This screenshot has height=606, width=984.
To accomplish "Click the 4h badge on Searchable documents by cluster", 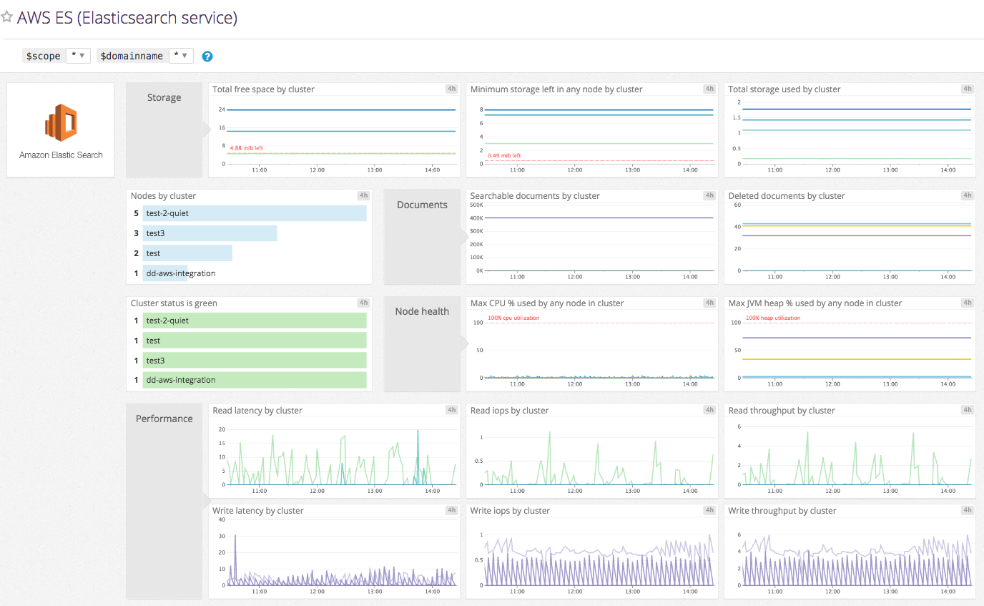I will click(709, 195).
